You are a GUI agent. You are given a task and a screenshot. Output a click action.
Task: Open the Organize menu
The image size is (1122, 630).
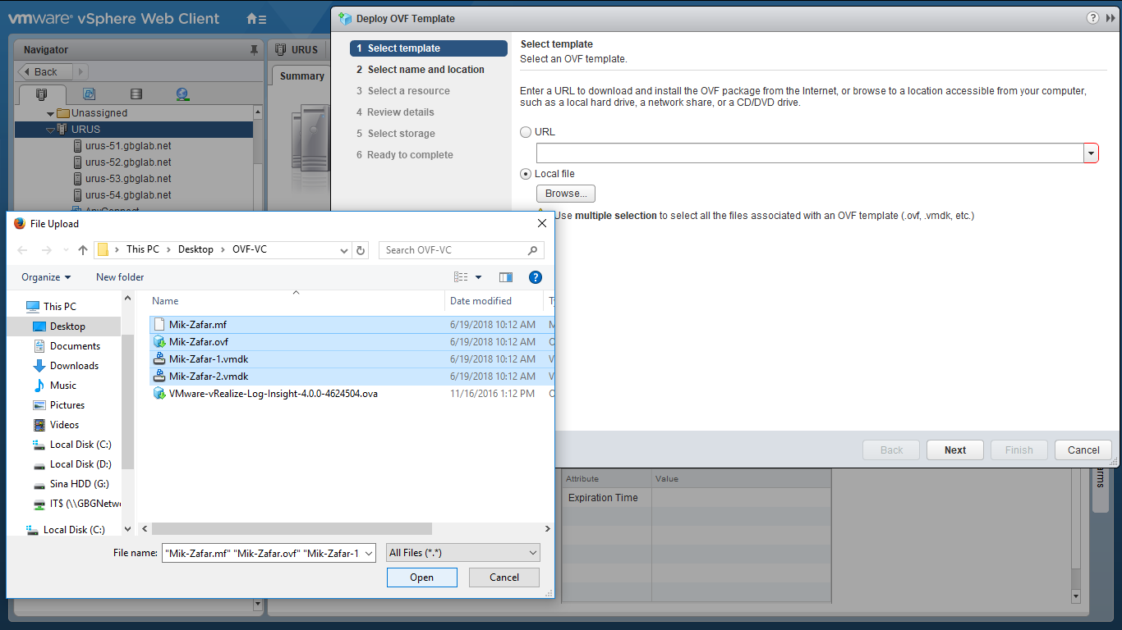[46, 277]
